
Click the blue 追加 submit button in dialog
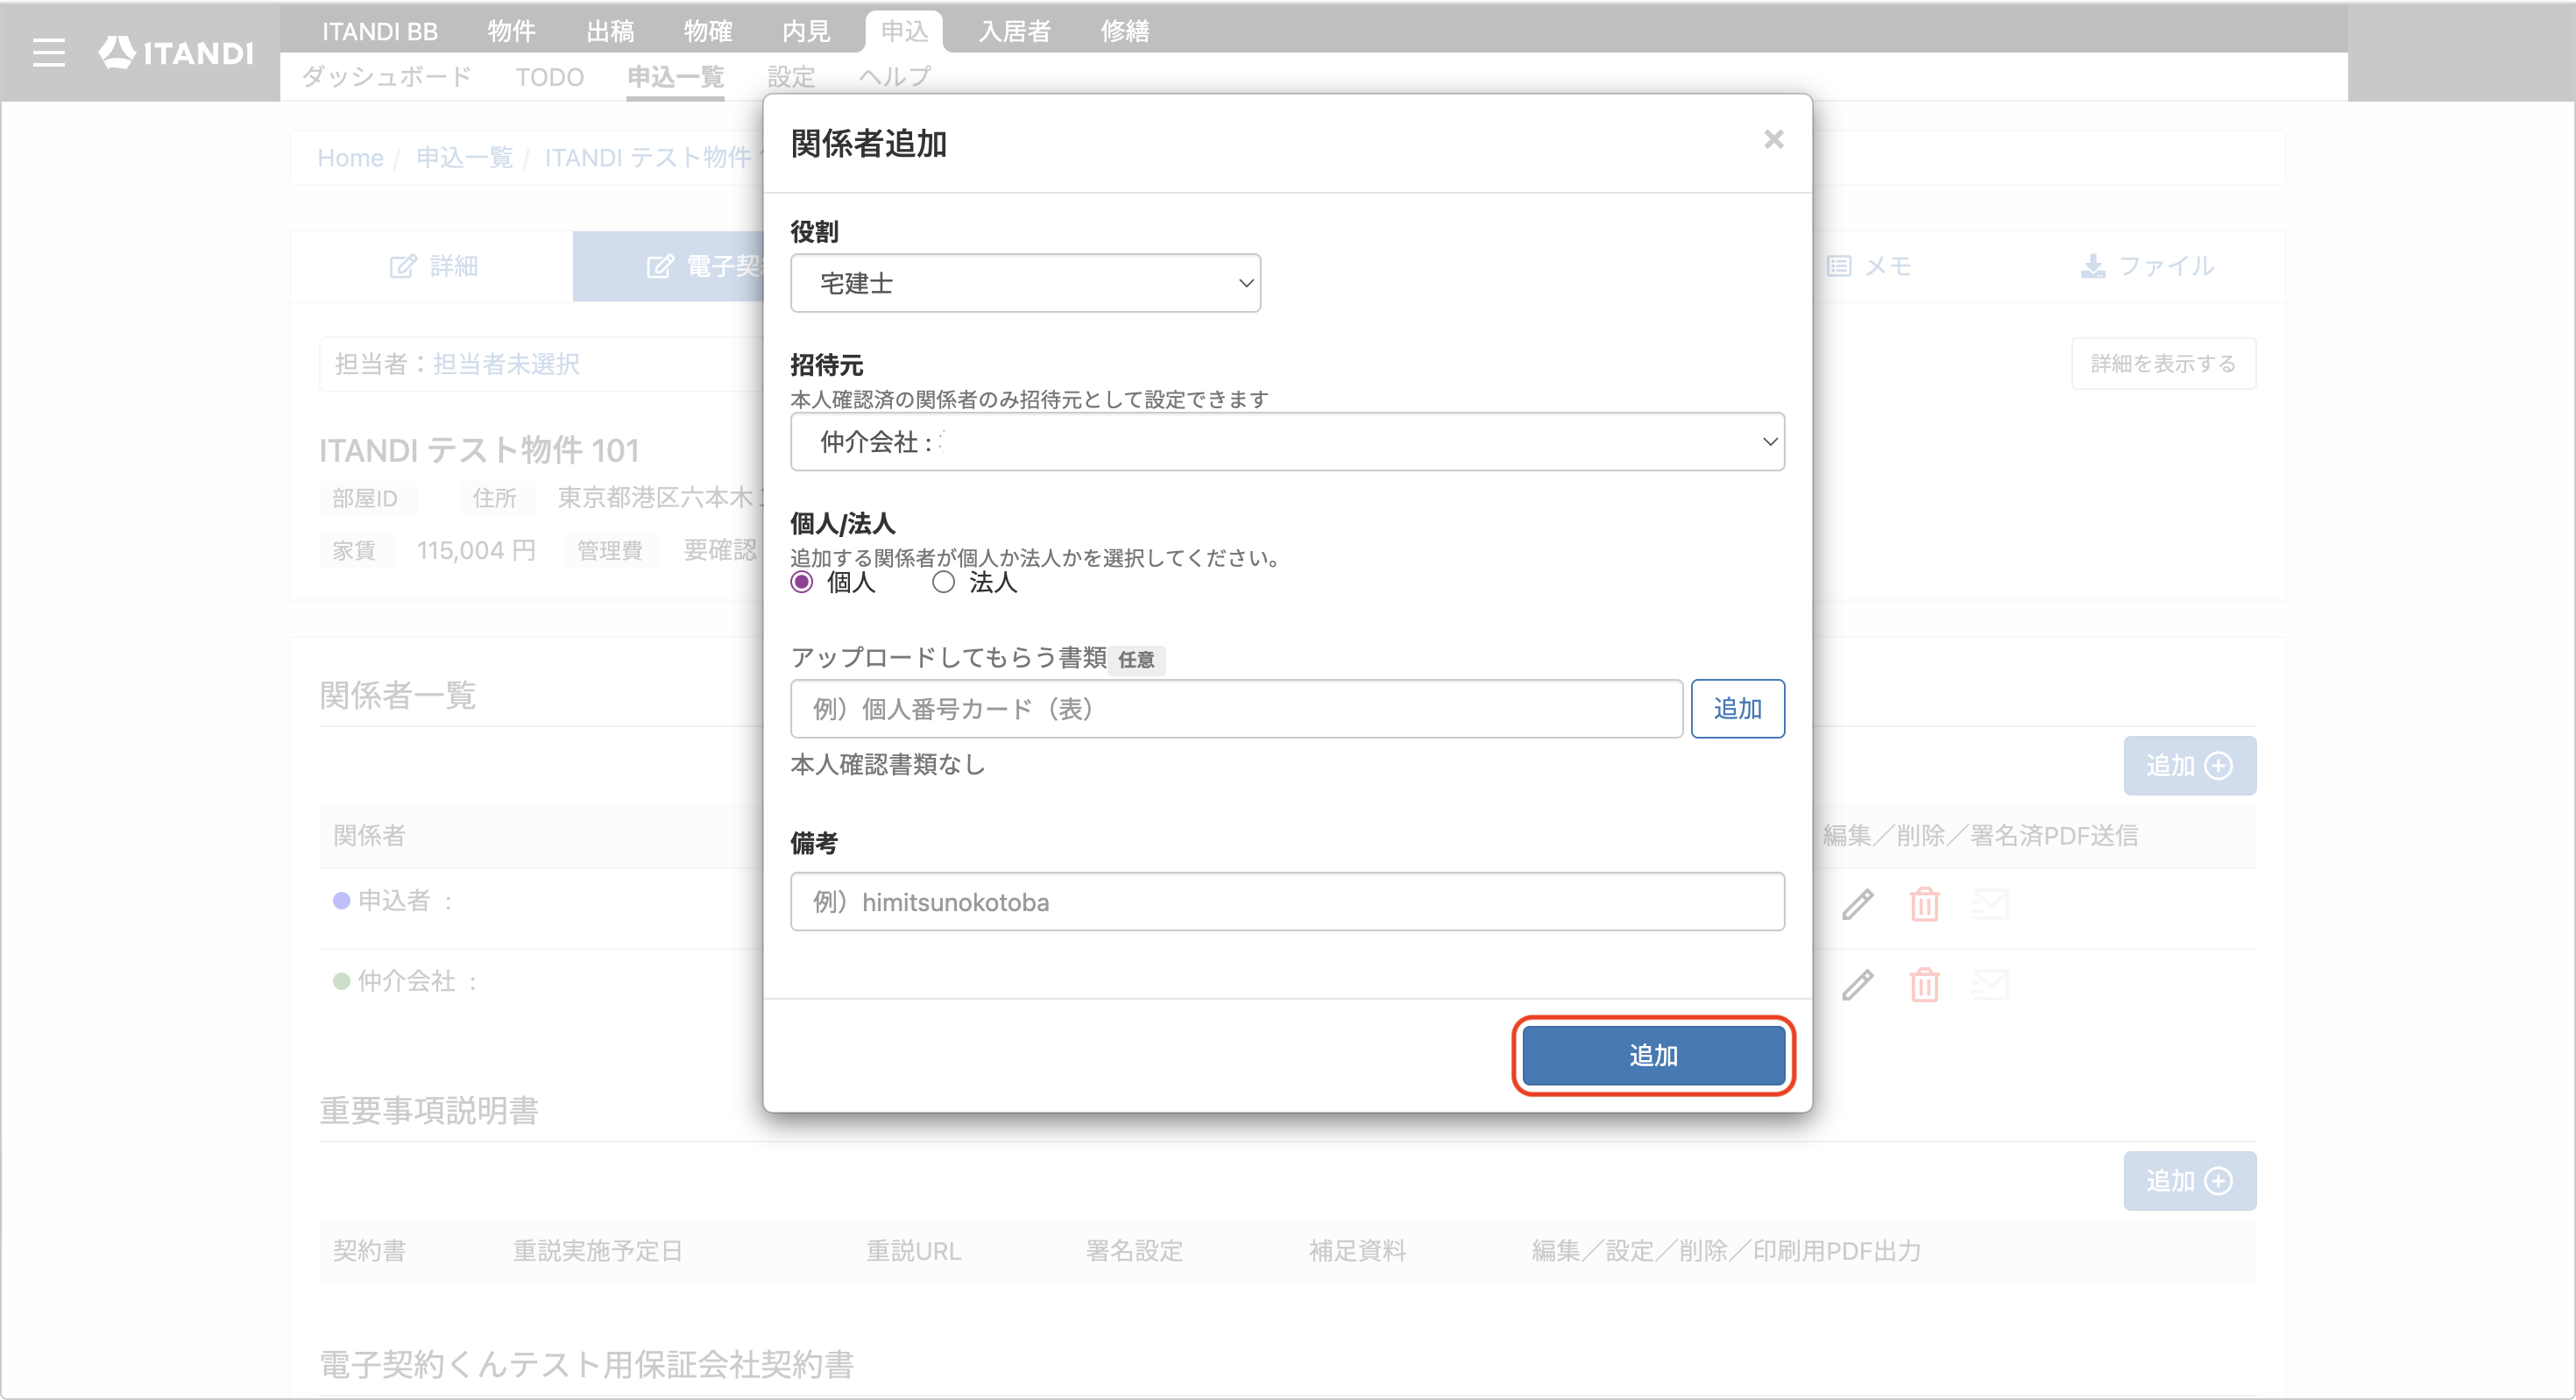(x=1653, y=1055)
